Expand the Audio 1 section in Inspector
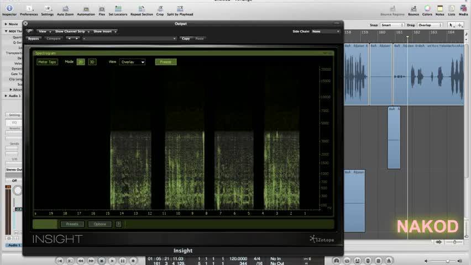471x265 pixels. 6,96
